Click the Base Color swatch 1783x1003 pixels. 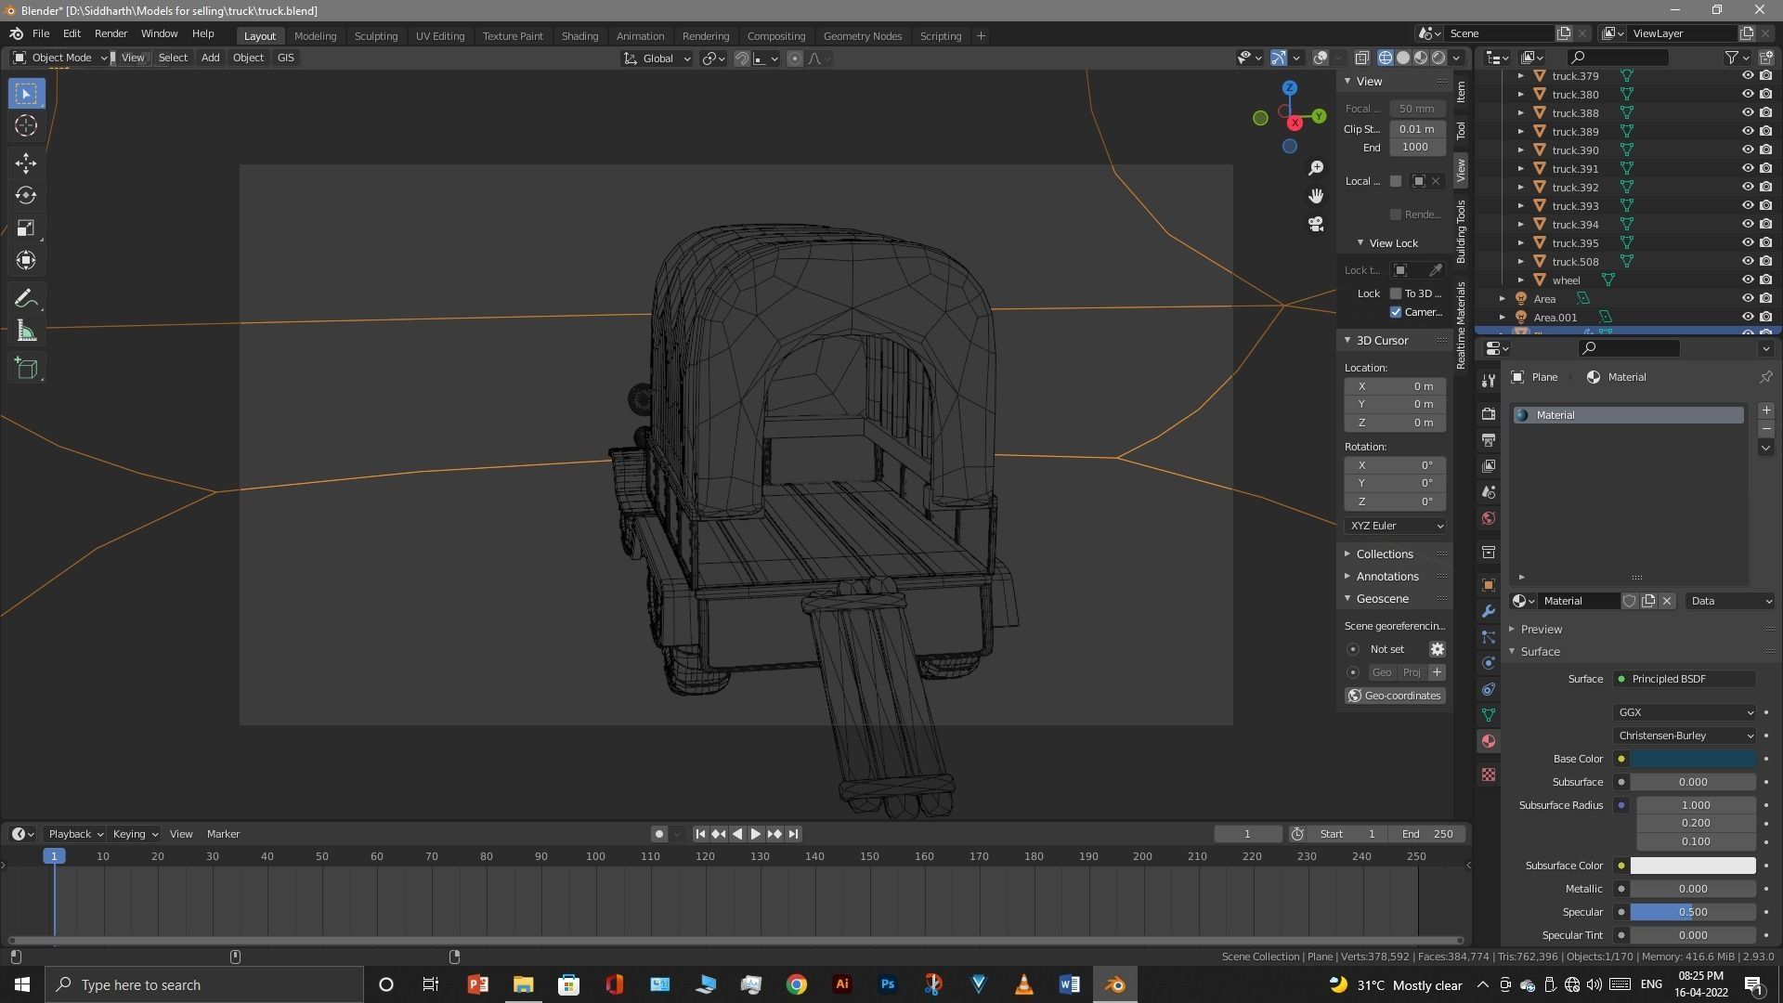tap(1692, 759)
